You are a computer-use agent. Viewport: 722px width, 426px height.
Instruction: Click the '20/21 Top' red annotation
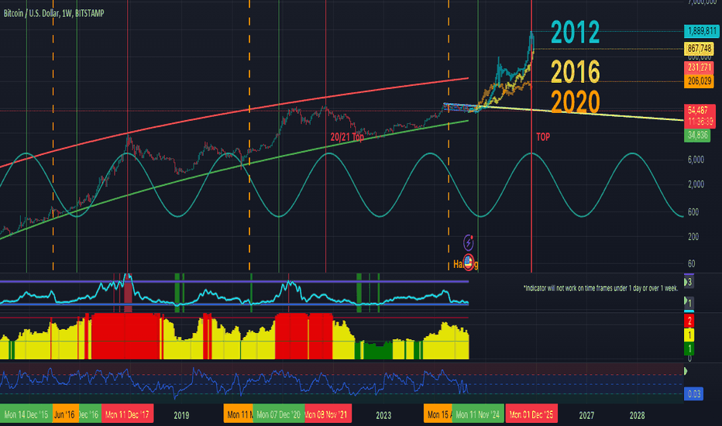347,137
